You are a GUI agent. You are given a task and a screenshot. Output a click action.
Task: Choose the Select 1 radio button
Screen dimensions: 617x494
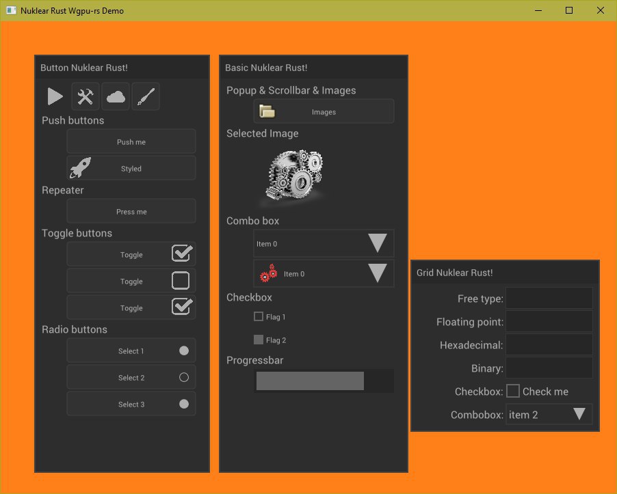coord(131,351)
